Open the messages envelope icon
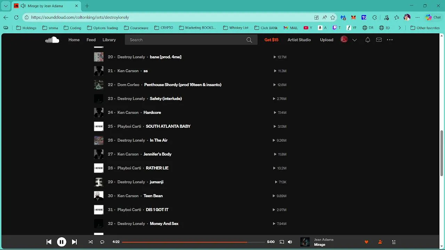445x250 pixels. 379,40
